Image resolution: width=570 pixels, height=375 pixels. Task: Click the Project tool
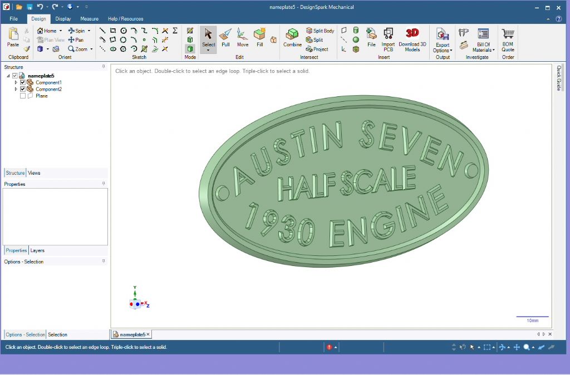point(317,49)
